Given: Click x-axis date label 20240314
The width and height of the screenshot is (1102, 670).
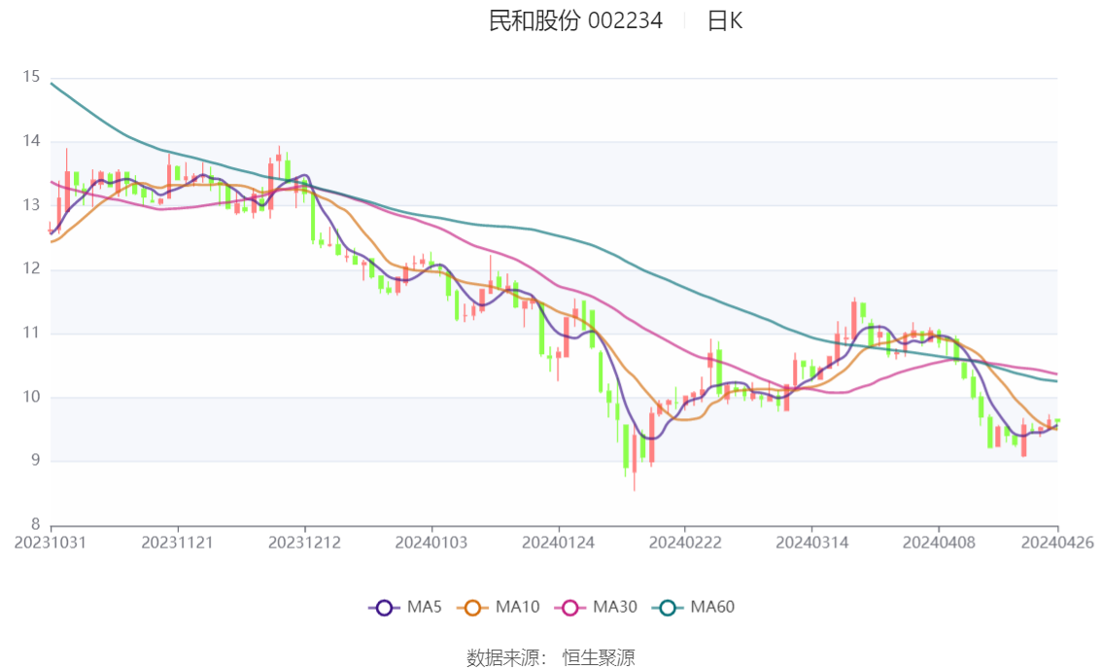Looking at the screenshot, I should coord(811,543).
